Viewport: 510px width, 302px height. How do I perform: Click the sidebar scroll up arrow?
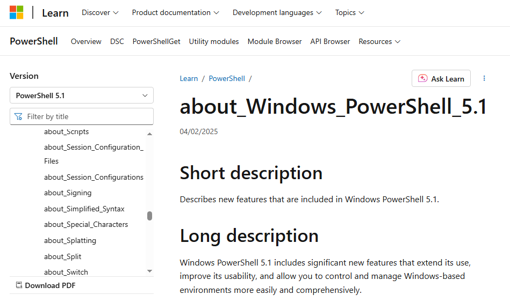[149, 134]
